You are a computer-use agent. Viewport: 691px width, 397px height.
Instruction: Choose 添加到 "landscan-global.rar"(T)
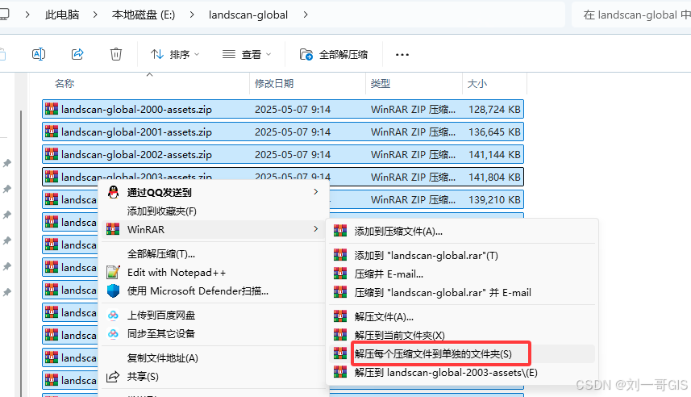pos(462,255)
